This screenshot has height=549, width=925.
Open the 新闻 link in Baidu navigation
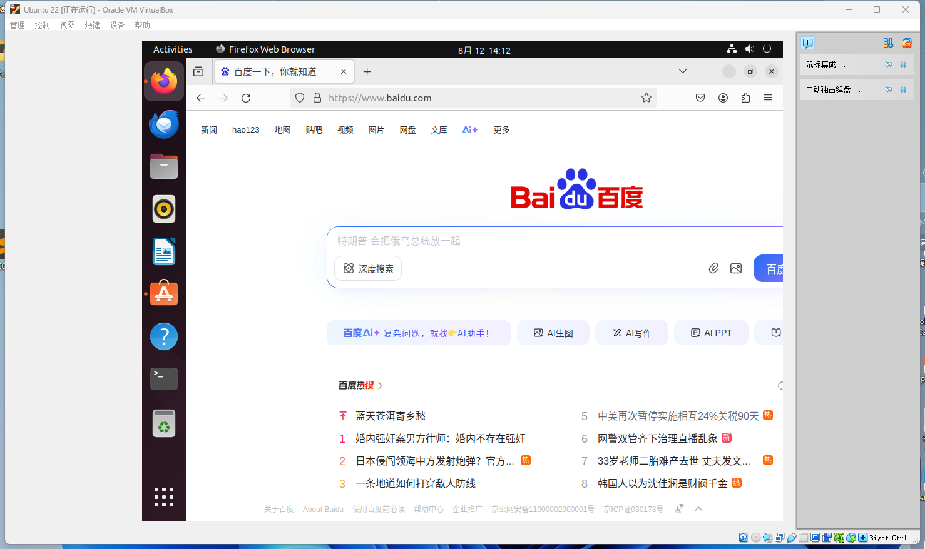[208, 130]
